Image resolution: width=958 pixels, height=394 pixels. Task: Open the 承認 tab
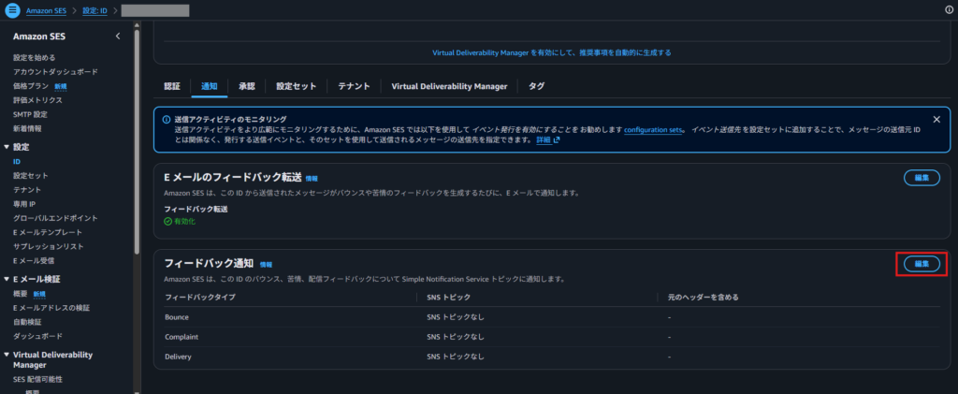click(247, 86)
